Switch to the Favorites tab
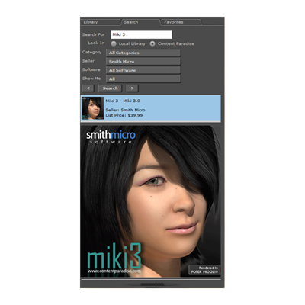This screenshot has height=305, width=305. [x=181, y=22]
